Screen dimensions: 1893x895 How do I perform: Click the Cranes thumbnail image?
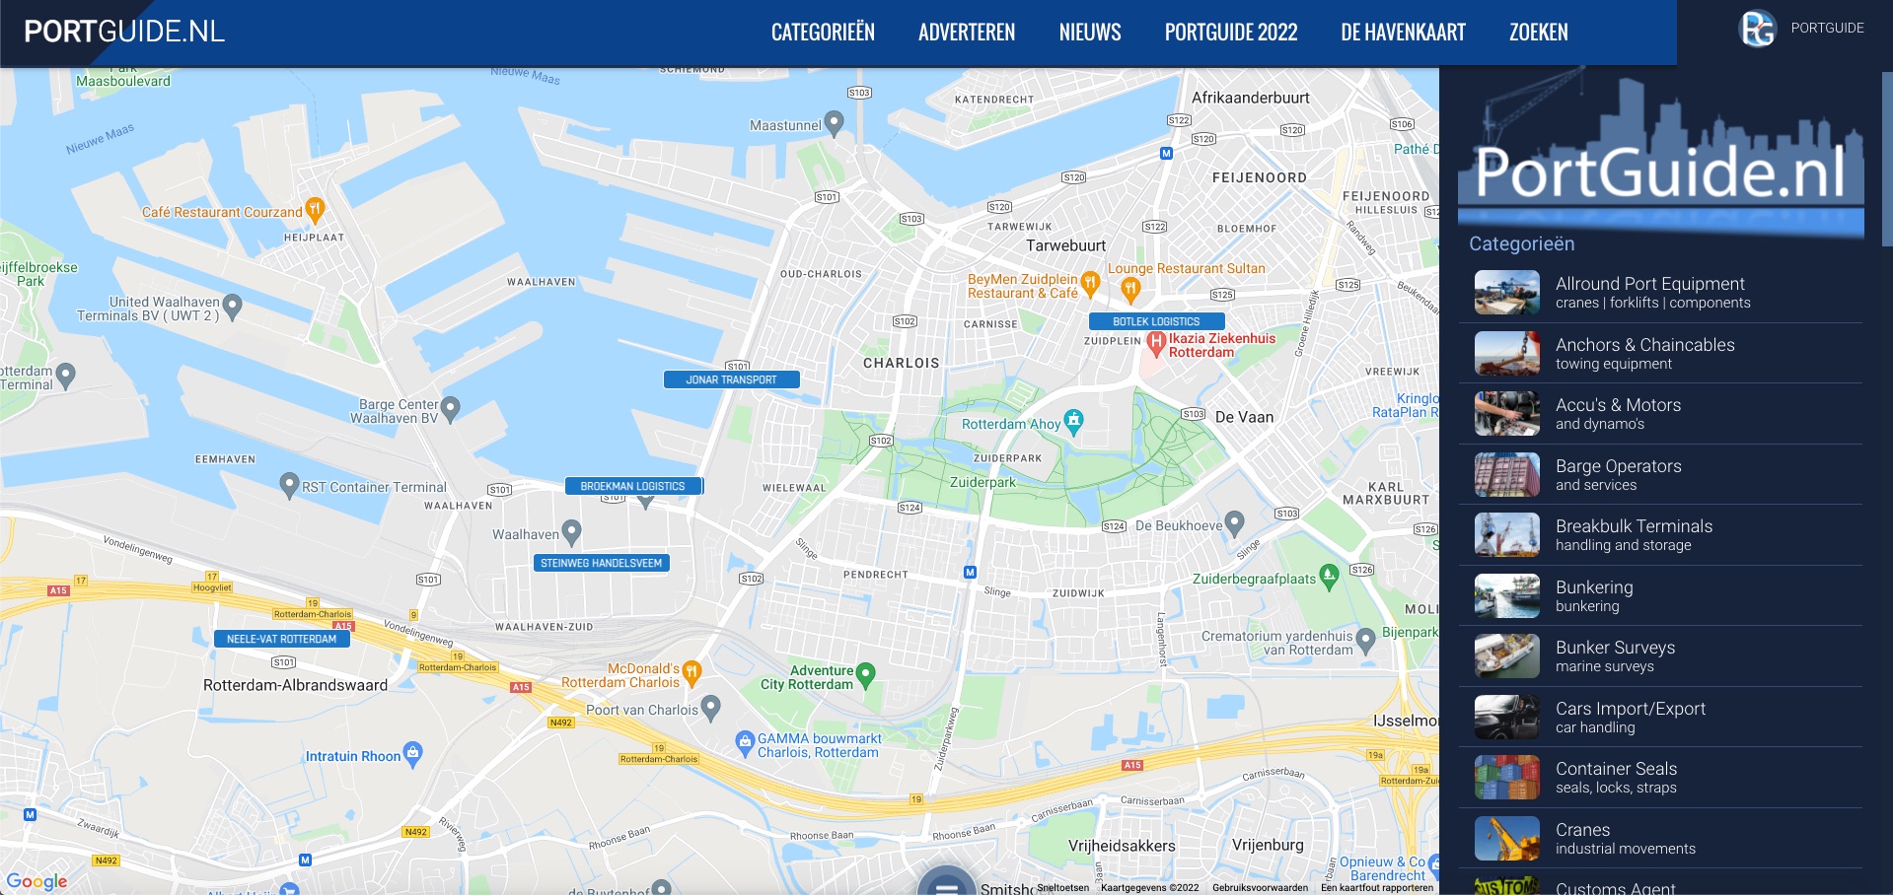click(x=1507, y=839)
